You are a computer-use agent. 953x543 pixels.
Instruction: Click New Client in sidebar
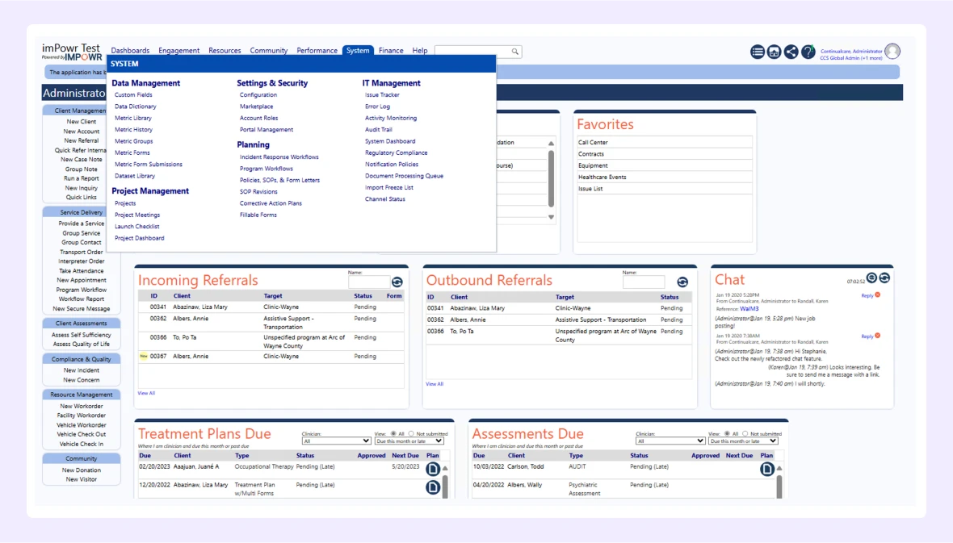pyautogui.click(x=82, y=122)
